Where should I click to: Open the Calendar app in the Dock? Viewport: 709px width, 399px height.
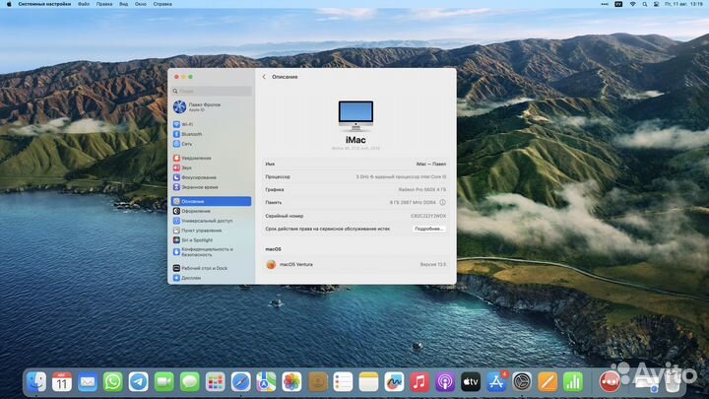pos(62,382)
